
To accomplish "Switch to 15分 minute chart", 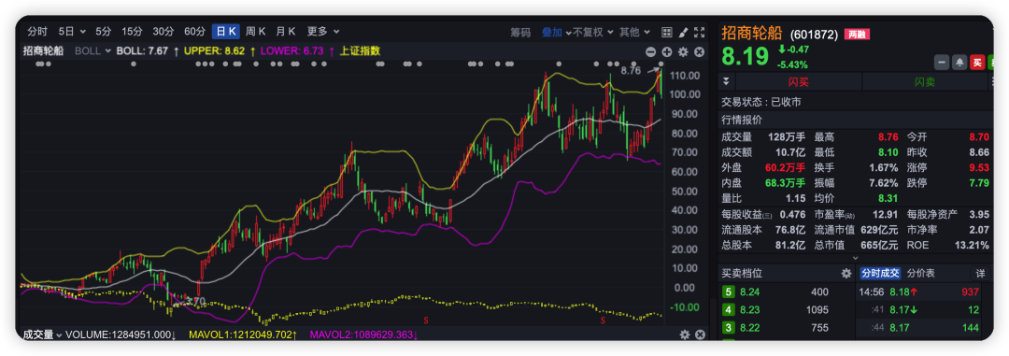I will pyautogui.click(x=132, y=32).
